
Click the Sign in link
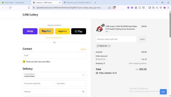(83, 49)
